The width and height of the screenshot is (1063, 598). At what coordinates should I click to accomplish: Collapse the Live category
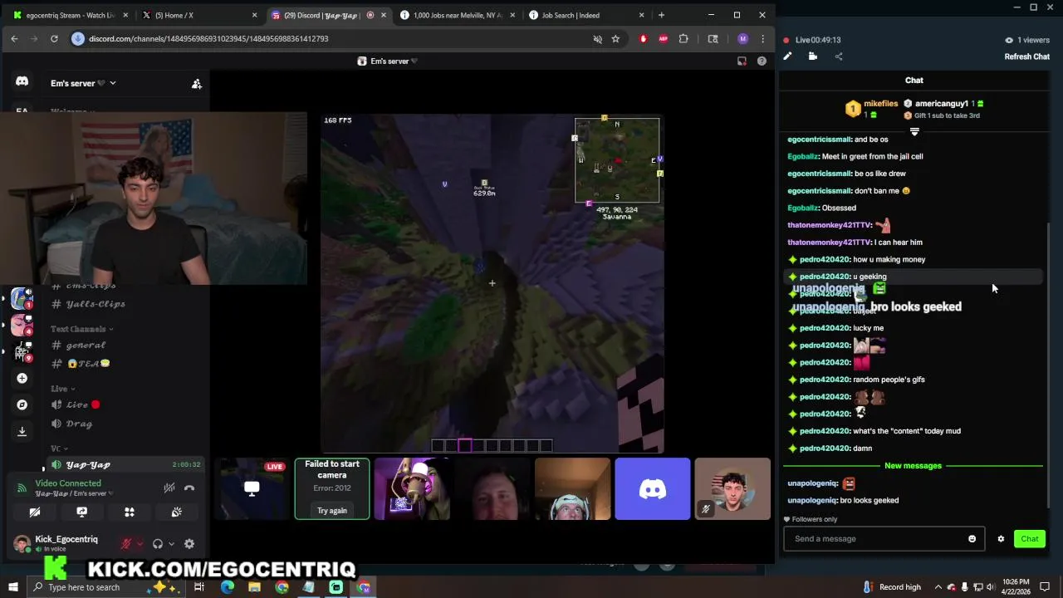62,389
